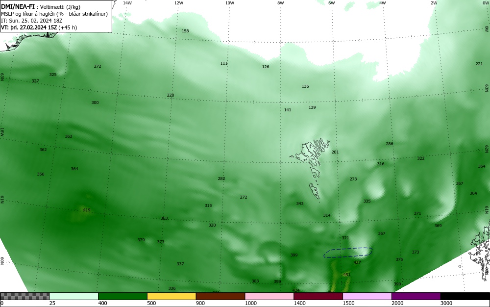Screen dimensions: 490x307
Task: Click the '900' legend scale label
Action: pos(200,303)
